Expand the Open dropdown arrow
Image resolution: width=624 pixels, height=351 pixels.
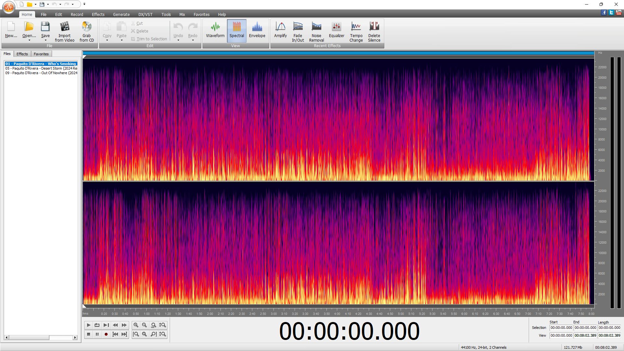click(29, 40)
